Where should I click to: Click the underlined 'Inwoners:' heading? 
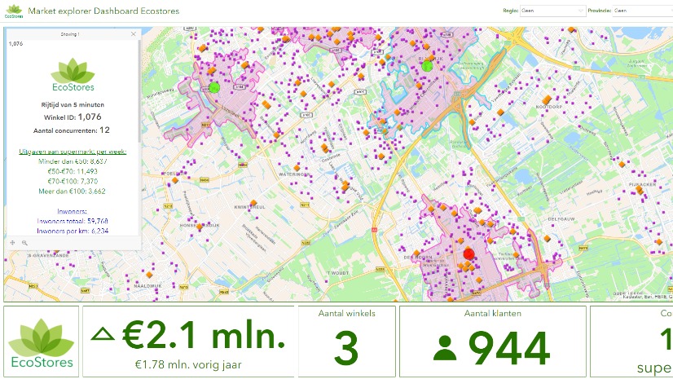point(72,210)
